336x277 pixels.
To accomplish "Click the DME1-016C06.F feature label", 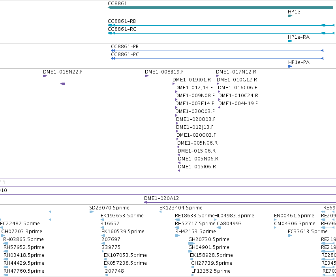I will point(237,88).
